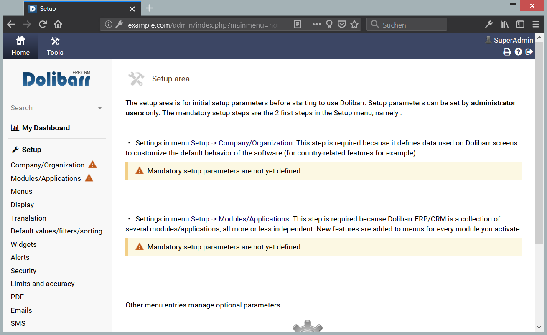Click the Suchen browser search box

click(407, 24)
